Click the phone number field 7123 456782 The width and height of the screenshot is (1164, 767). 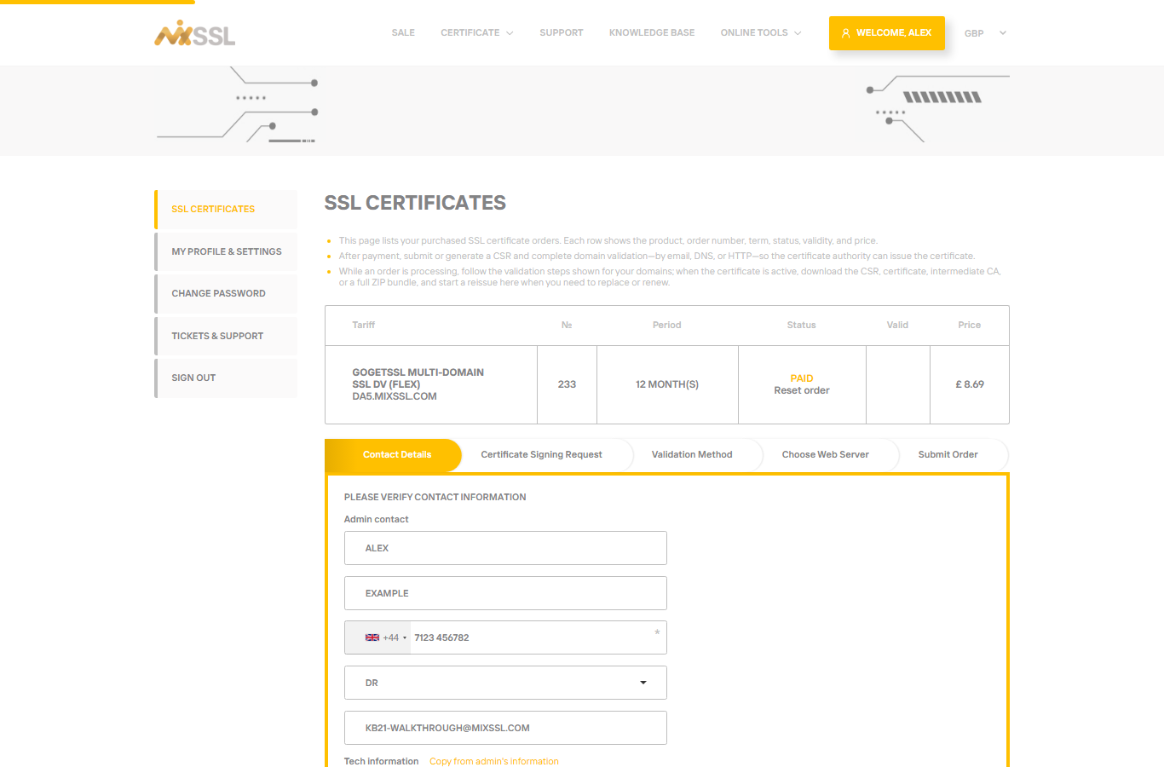click(539, 637)
